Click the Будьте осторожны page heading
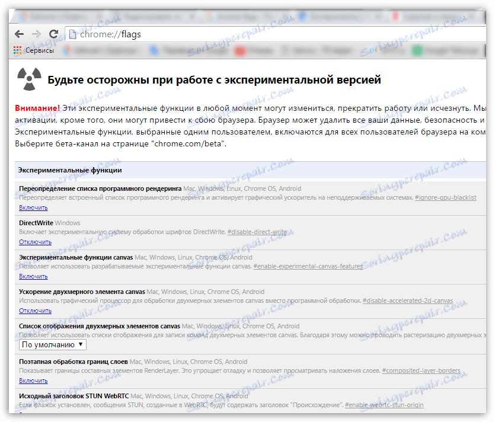The image size is (495, 422). pos(214,80)
